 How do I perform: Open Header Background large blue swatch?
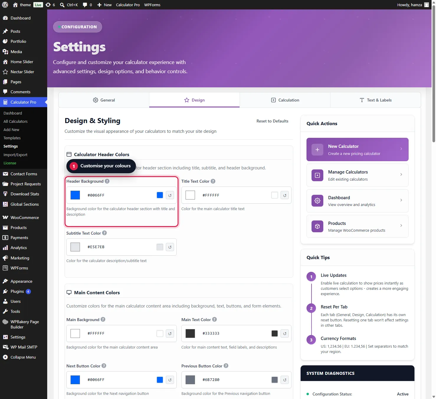point(75,195)
